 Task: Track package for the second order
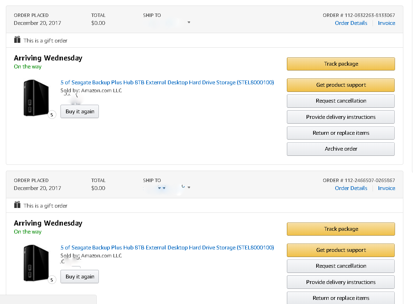tap(341, 229)
